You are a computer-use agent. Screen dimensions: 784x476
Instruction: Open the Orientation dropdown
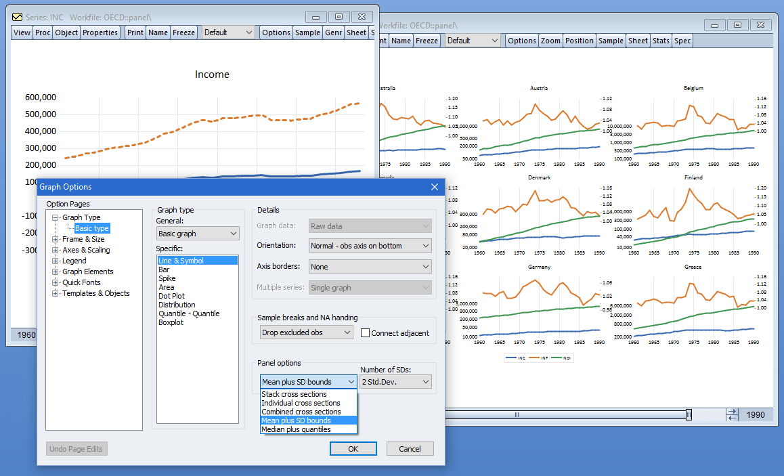tap(370, 246)
